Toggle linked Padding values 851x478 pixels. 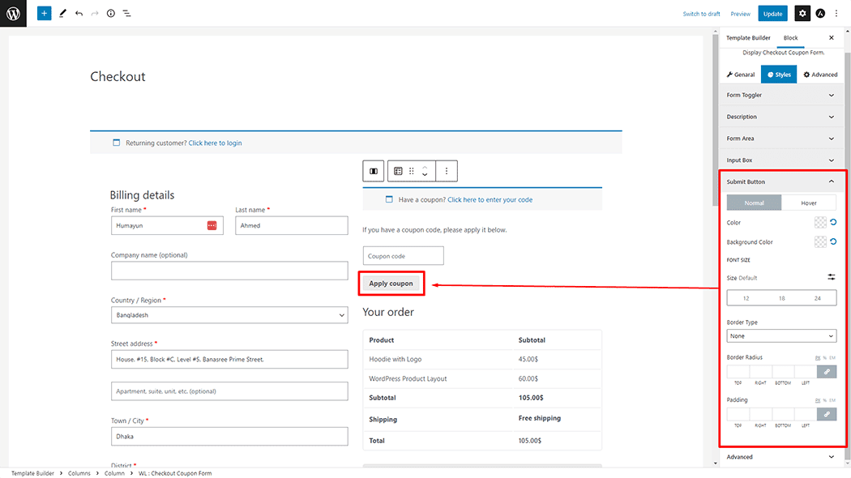[x=827, y=414]
